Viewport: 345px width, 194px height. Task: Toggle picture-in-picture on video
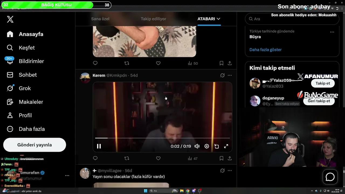216,146
